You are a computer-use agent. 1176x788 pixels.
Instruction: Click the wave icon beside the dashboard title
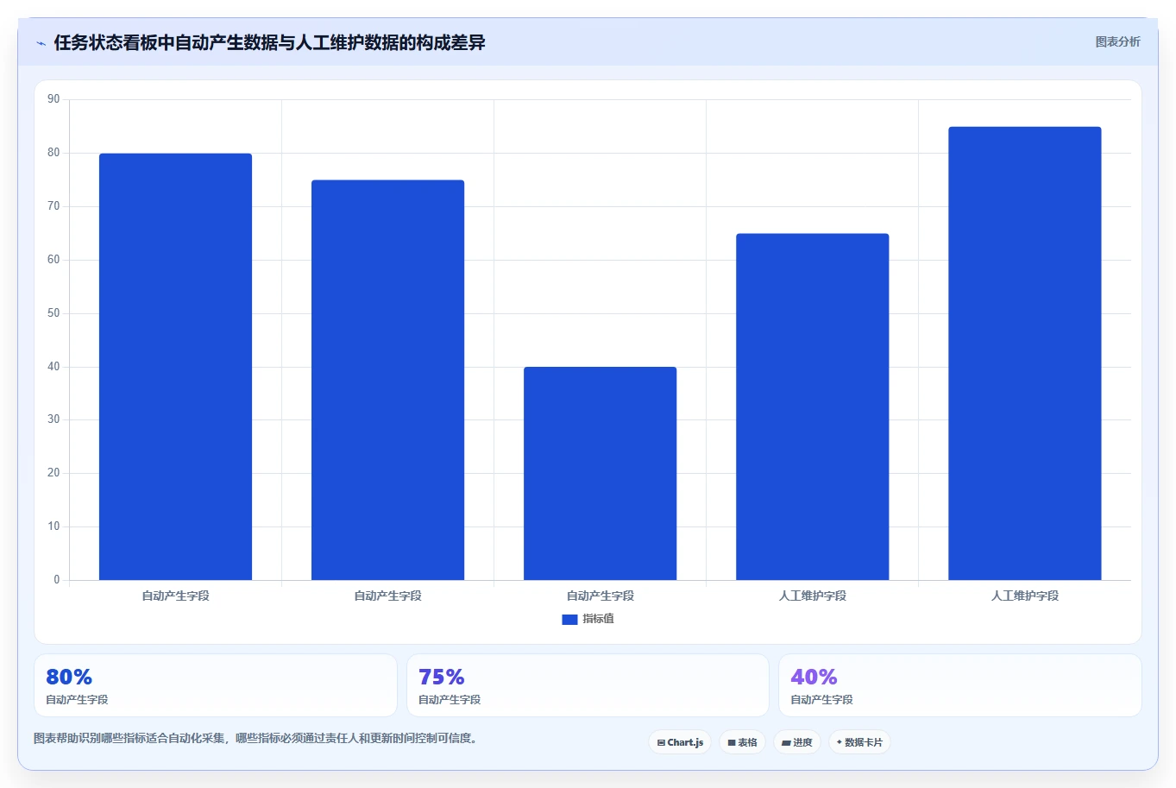point(41,43)
